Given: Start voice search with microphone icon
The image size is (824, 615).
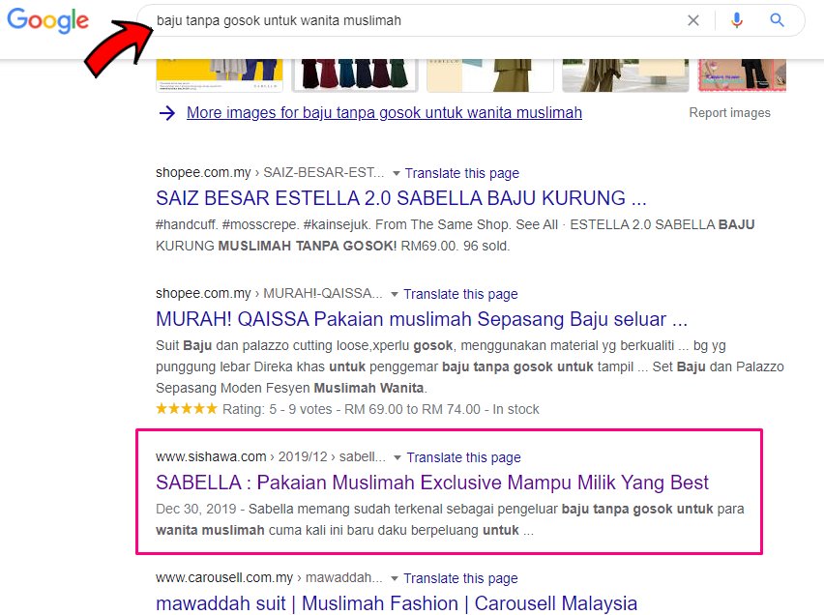Looking at the screenshot, I should coord(737,20).
